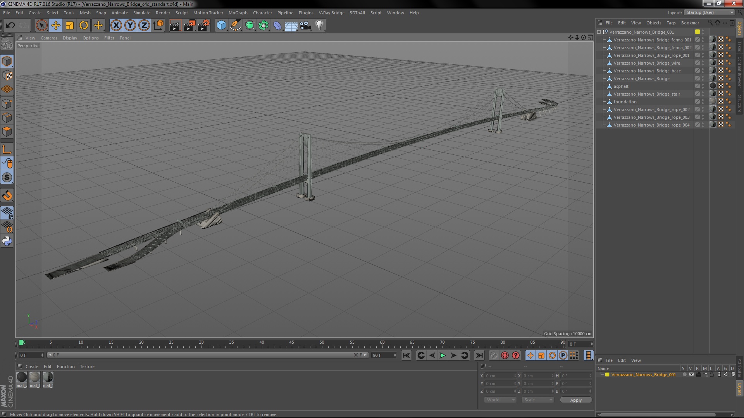Click the preview range slider bar
The image size is (744, 418).
(x=207, y=355)
